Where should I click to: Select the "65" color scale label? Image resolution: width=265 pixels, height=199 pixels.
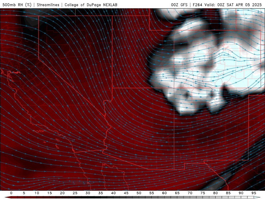[x=177, y=193]
